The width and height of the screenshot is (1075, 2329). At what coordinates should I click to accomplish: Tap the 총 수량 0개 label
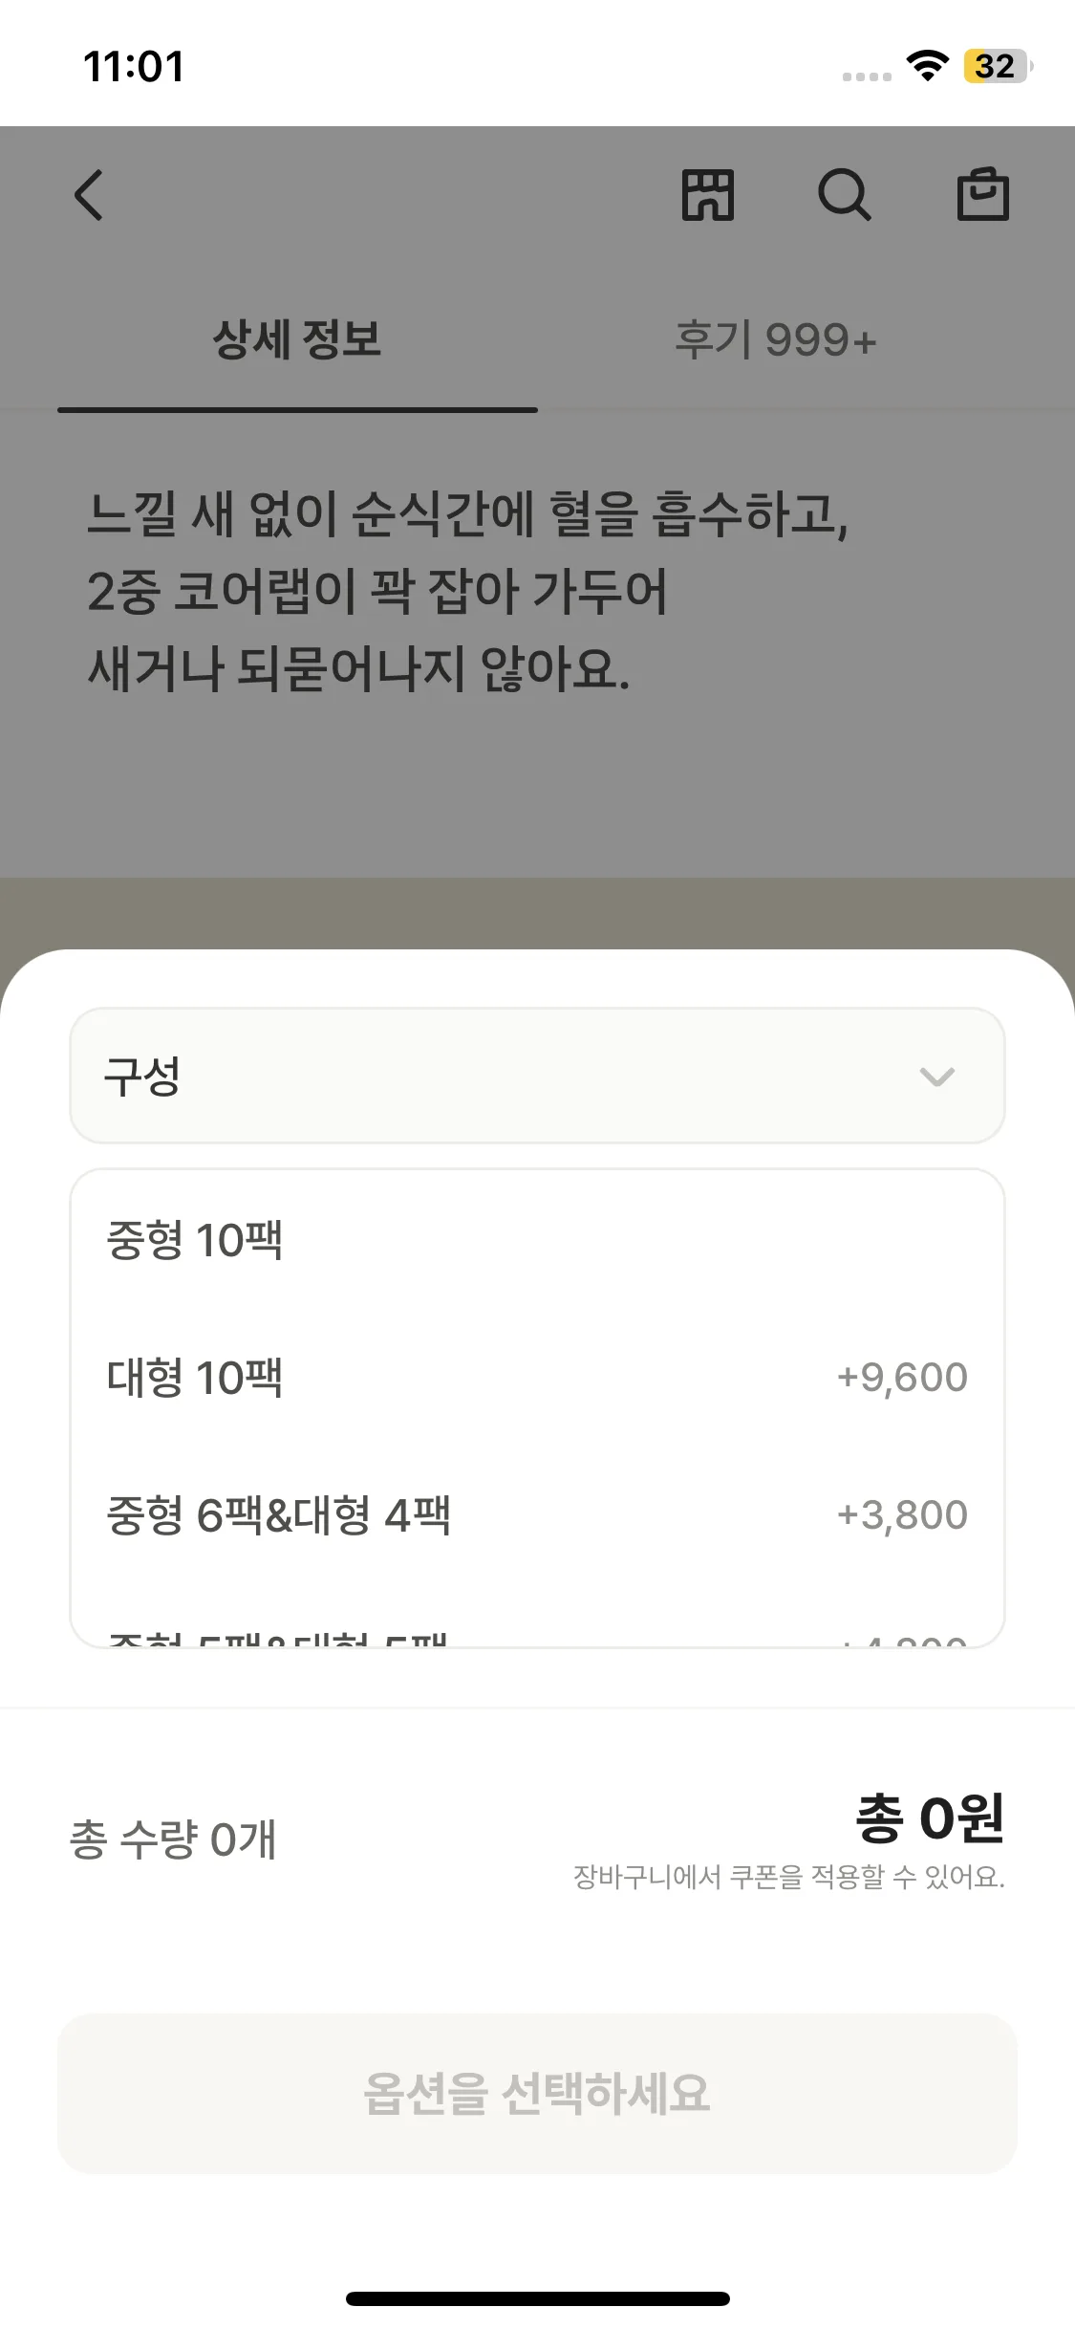(173, 1839)
